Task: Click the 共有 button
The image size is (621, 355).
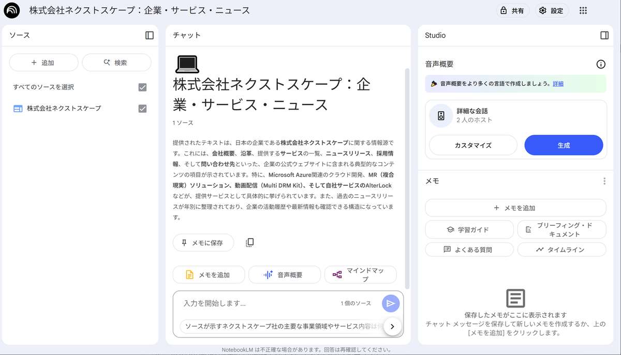Action: pos(512,10)
